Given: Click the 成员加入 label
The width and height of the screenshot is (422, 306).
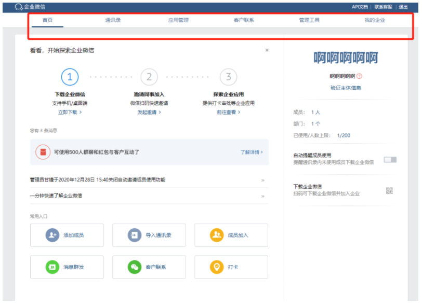Looking at the screenshot, I should pos(238,235).
